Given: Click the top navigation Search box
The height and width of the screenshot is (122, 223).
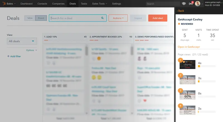Looking at the screenshot, I should [x=163, y=4].
